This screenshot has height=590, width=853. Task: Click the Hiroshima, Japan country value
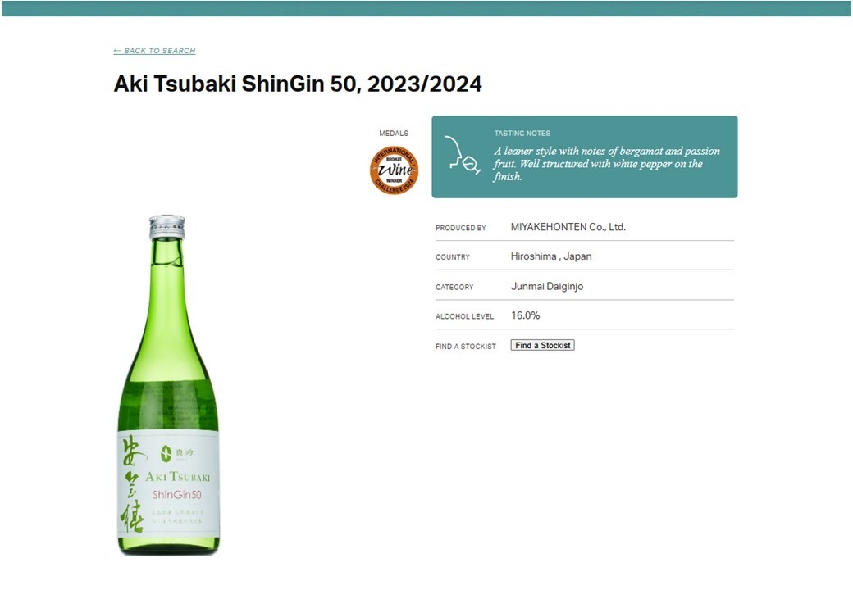[x=551, y=256]
